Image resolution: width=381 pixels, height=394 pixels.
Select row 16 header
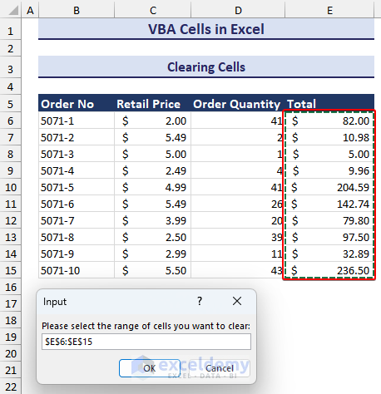click(x=11, y=287)
